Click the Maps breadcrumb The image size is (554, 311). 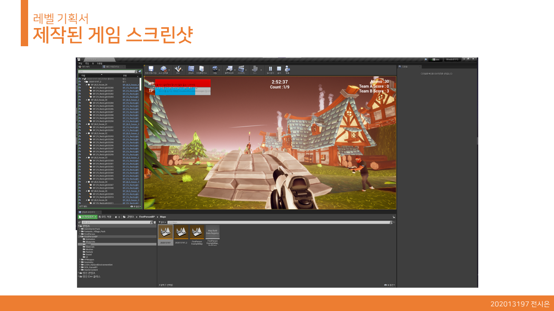click(x=163, y=217)
